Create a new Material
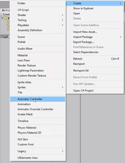125x163 pixels. point(38,55)
